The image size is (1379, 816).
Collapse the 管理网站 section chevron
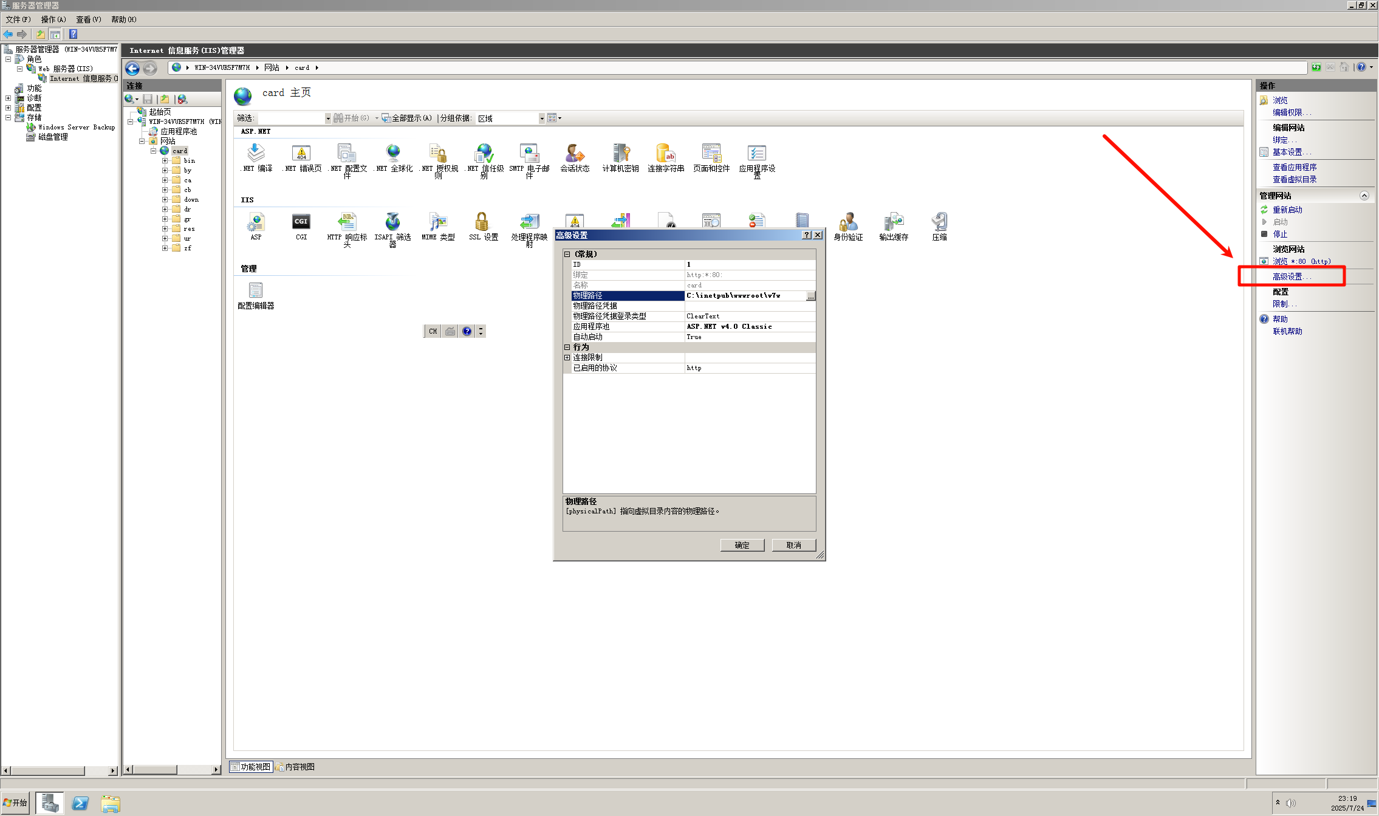pos(1364,196)
